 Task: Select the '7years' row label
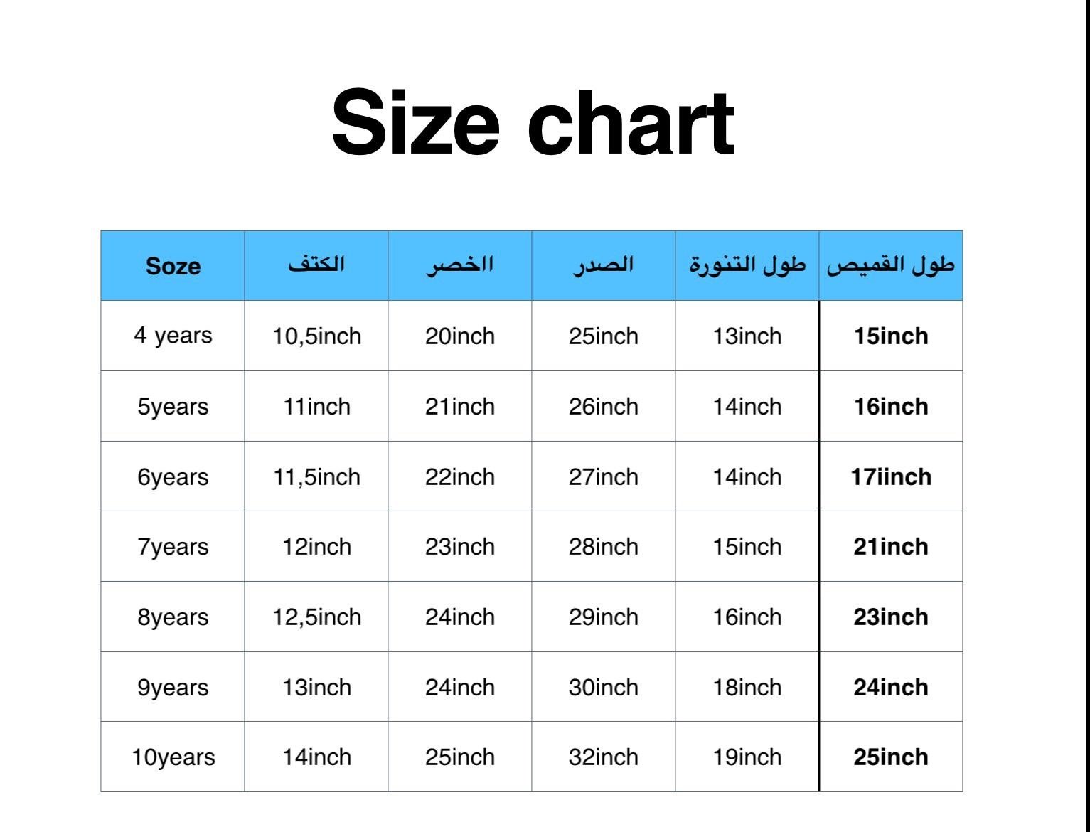(173, 547)
